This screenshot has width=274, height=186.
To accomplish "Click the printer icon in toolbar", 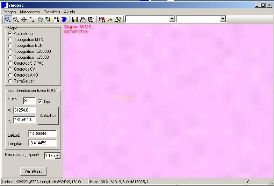I will [x=83, y=20].
